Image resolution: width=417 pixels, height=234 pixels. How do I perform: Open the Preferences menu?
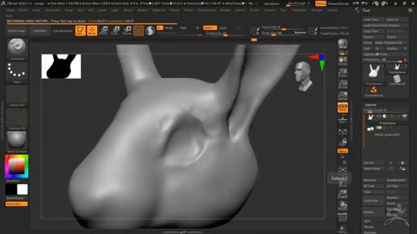click(207, 10)
